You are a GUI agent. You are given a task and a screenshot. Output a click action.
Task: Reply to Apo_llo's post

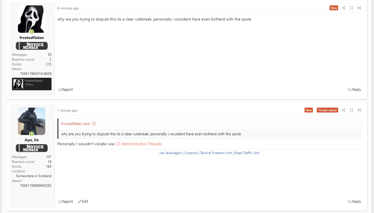pyautogui.click(x=354, y=202)
